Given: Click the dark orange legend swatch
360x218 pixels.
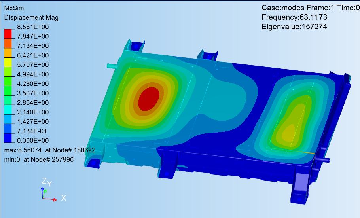Looking at the screenshot, I should click(8, 44).
